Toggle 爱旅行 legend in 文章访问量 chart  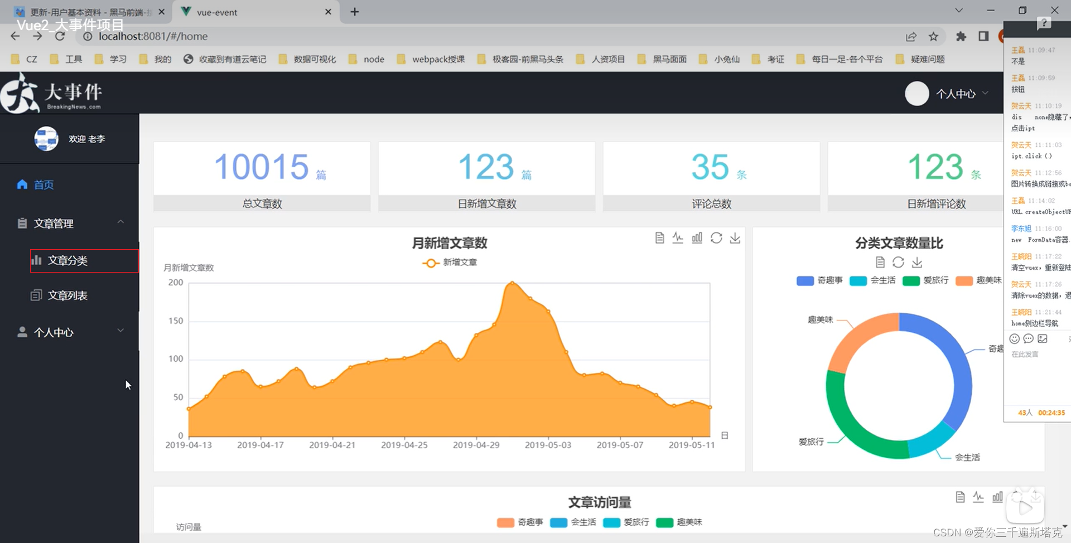(626, 522)
